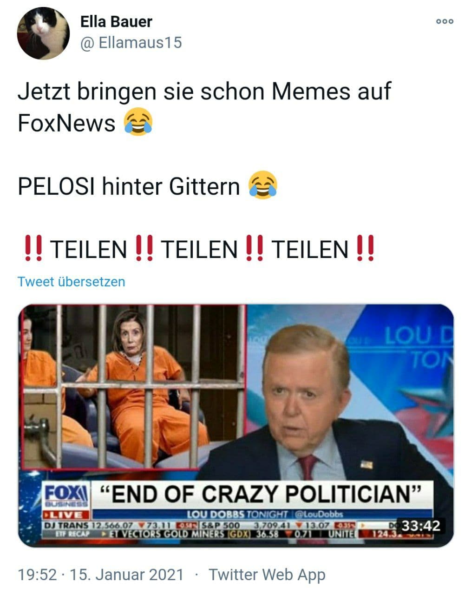Play the embedded Lou Dobbs video

(235, 425)
